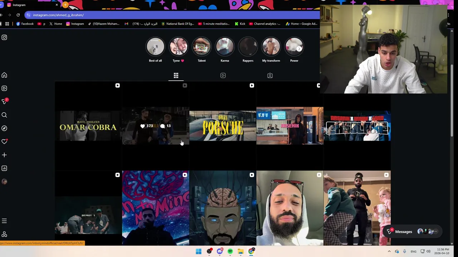Open a new browser tab
Viewport: 458px width, 257px height.
[x=65, y=5]
